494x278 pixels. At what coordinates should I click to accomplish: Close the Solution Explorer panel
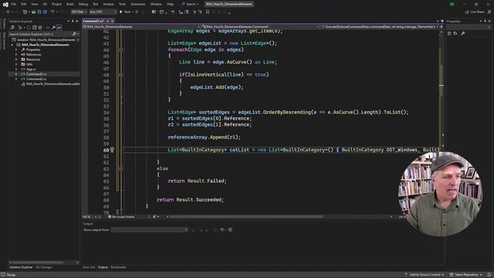[77, 21]
